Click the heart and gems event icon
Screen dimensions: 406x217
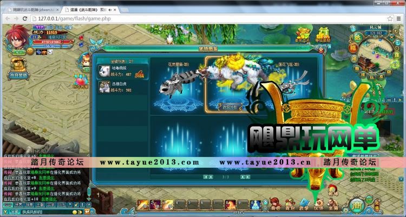pos(81,81)
